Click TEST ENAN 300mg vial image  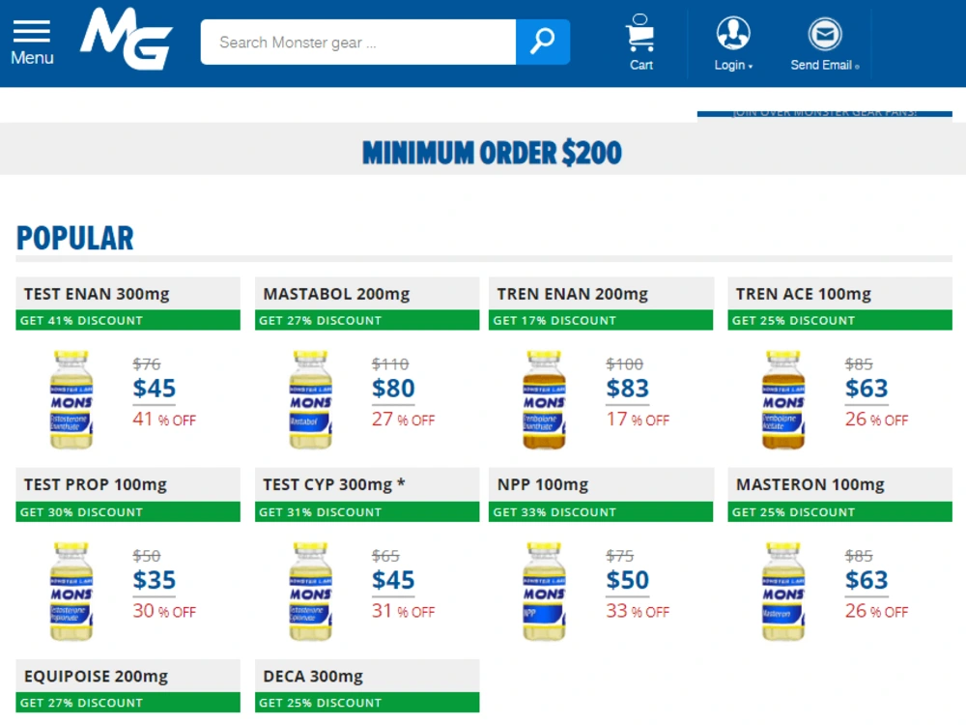(x=71, y=399)
